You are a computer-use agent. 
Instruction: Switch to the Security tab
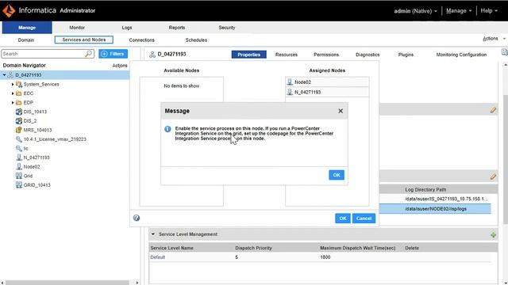(x=227, y=28)
